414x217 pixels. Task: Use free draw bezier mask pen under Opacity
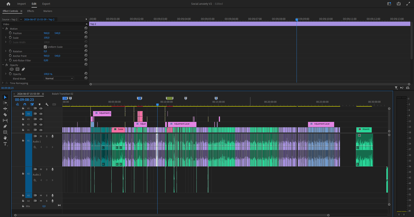(x=23, y=69)
